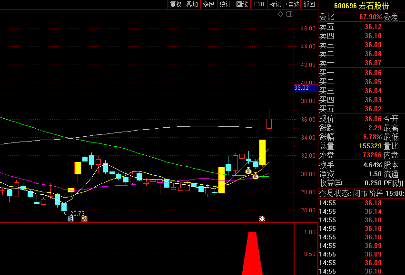This screenshot has width=405, height=275.
Task: Open the 榜 marker below the chart
Action: (84, 219)
